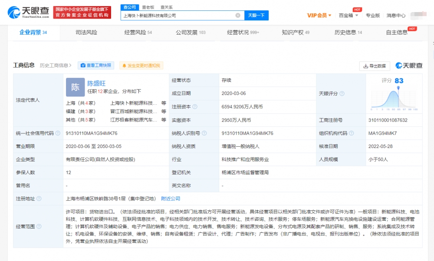Viewport: 434px width, 261px height.
Task: Click the 陈 avatar tile of the legal representative
Action: coord(75,87)
